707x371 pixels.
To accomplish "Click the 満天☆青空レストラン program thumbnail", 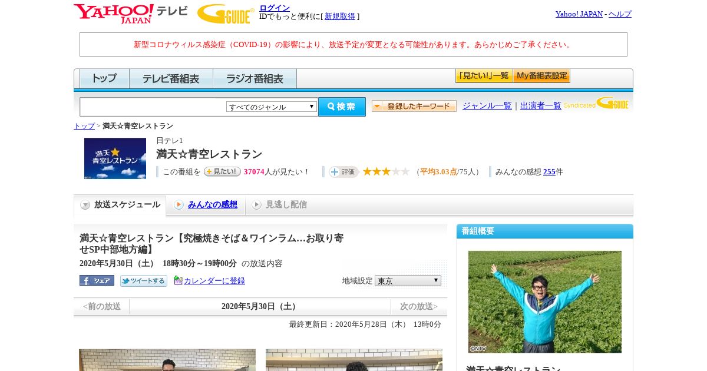I will pyautogui.click(x=115, y=158).
